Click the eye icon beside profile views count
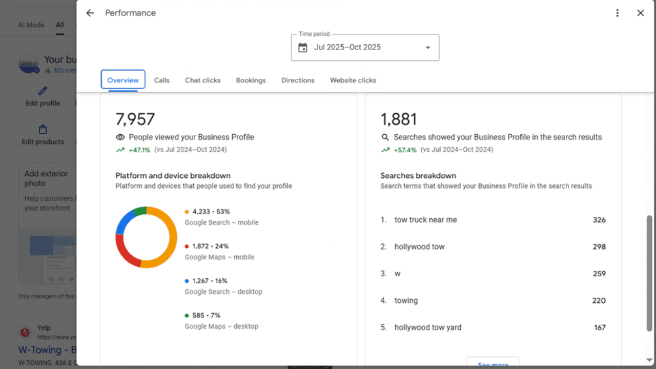This screenshot has height=369, width=656. 120,137
